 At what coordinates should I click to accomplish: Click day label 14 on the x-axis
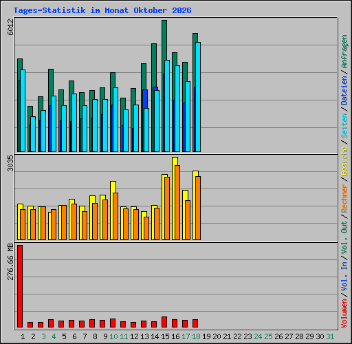tap(155, 336)
